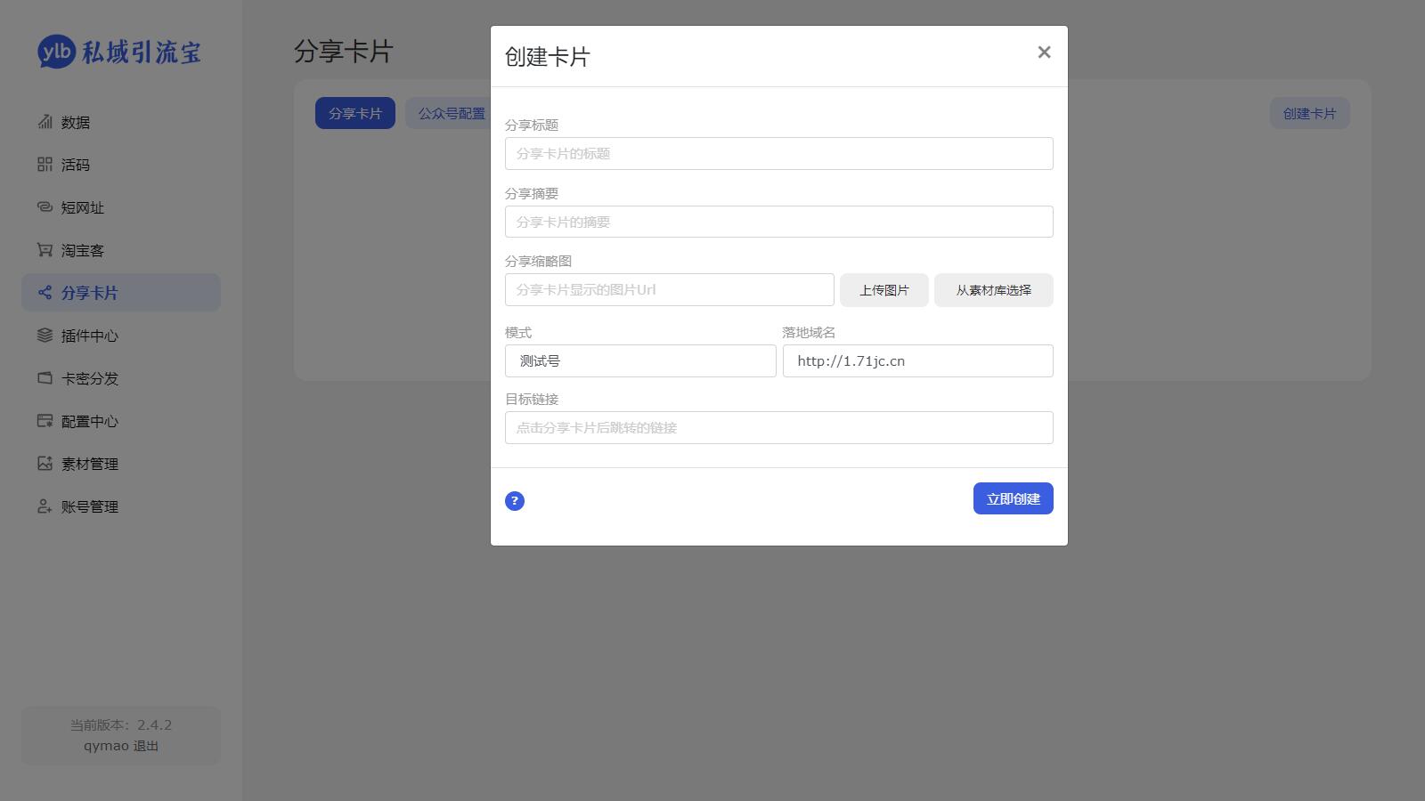Click the 淘宝客 shopping cart icon

[x=45, y=250]
